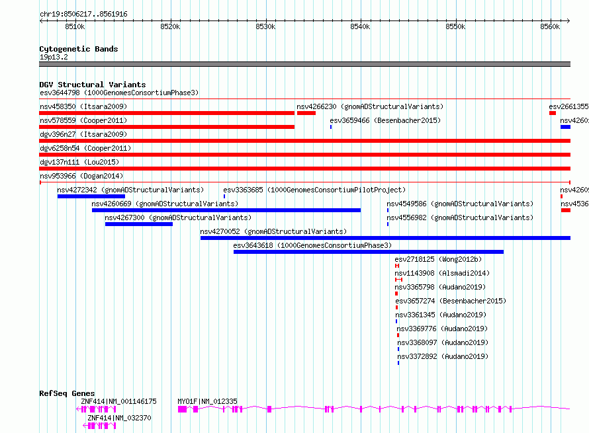Click the blue bar under nsv4267300
This screenshot has height=433, width=589.
(139, 224)
